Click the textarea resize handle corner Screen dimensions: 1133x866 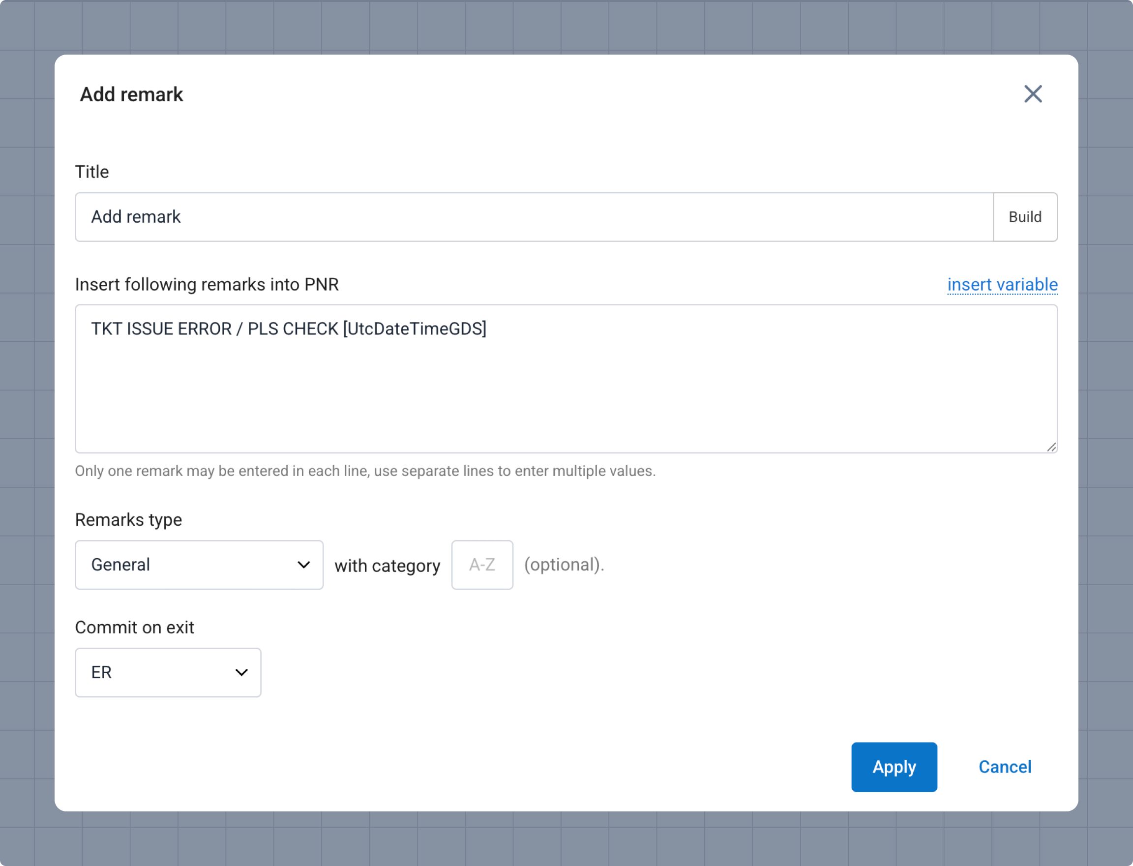(1051, 447)
